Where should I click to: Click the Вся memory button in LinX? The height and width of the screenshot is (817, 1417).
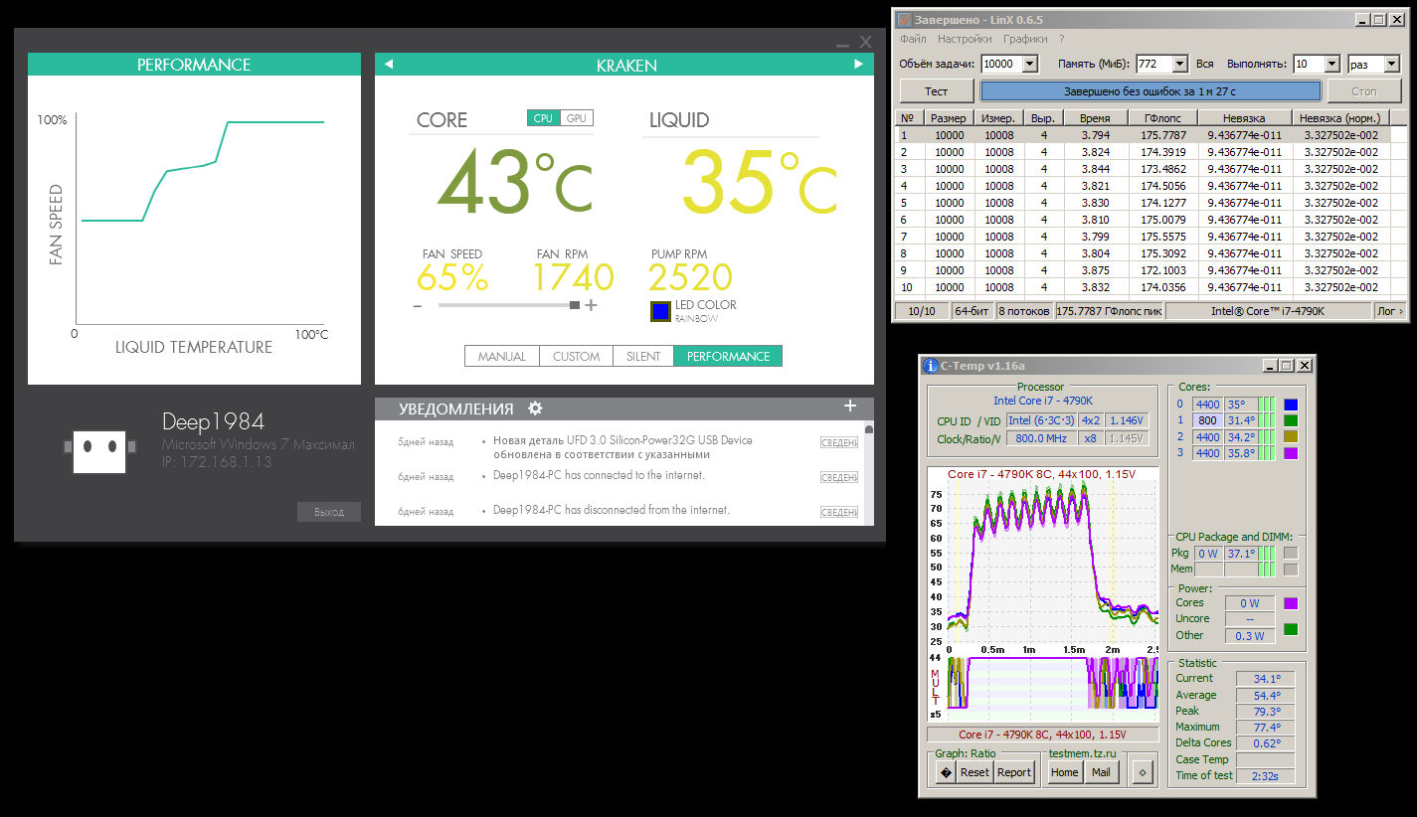[1204, 64]
